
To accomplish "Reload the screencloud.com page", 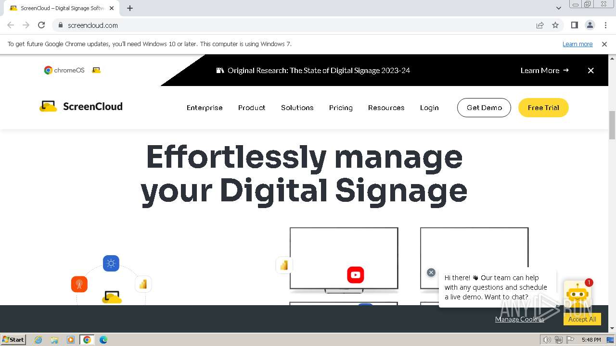I will pos(41,25).
